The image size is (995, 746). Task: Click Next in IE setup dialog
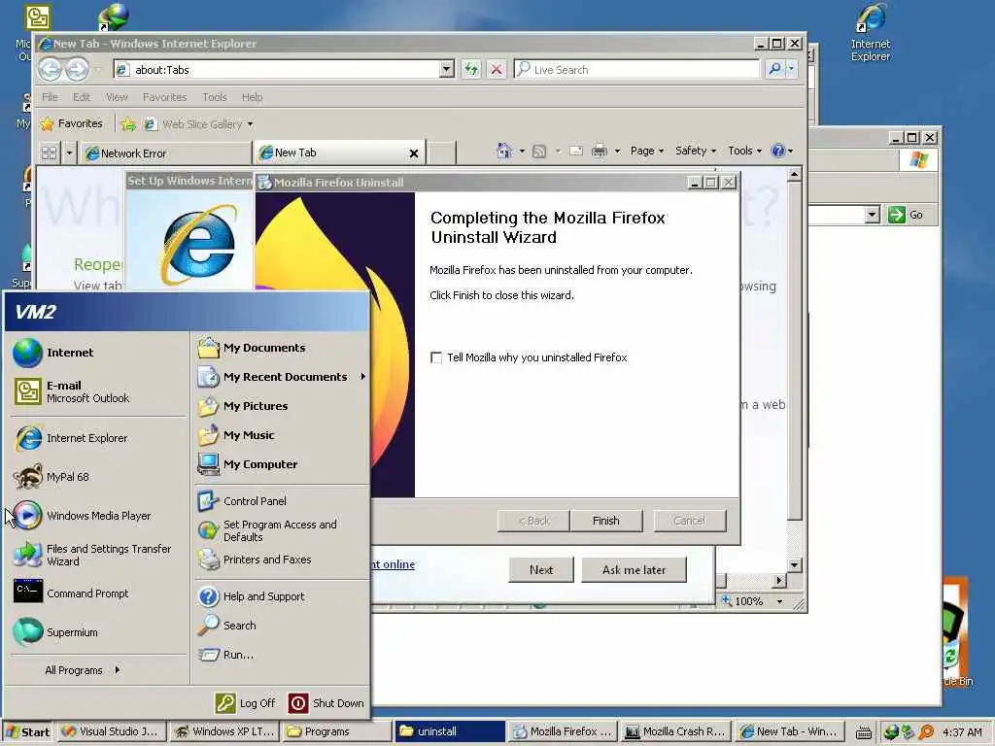pos(541,569)
